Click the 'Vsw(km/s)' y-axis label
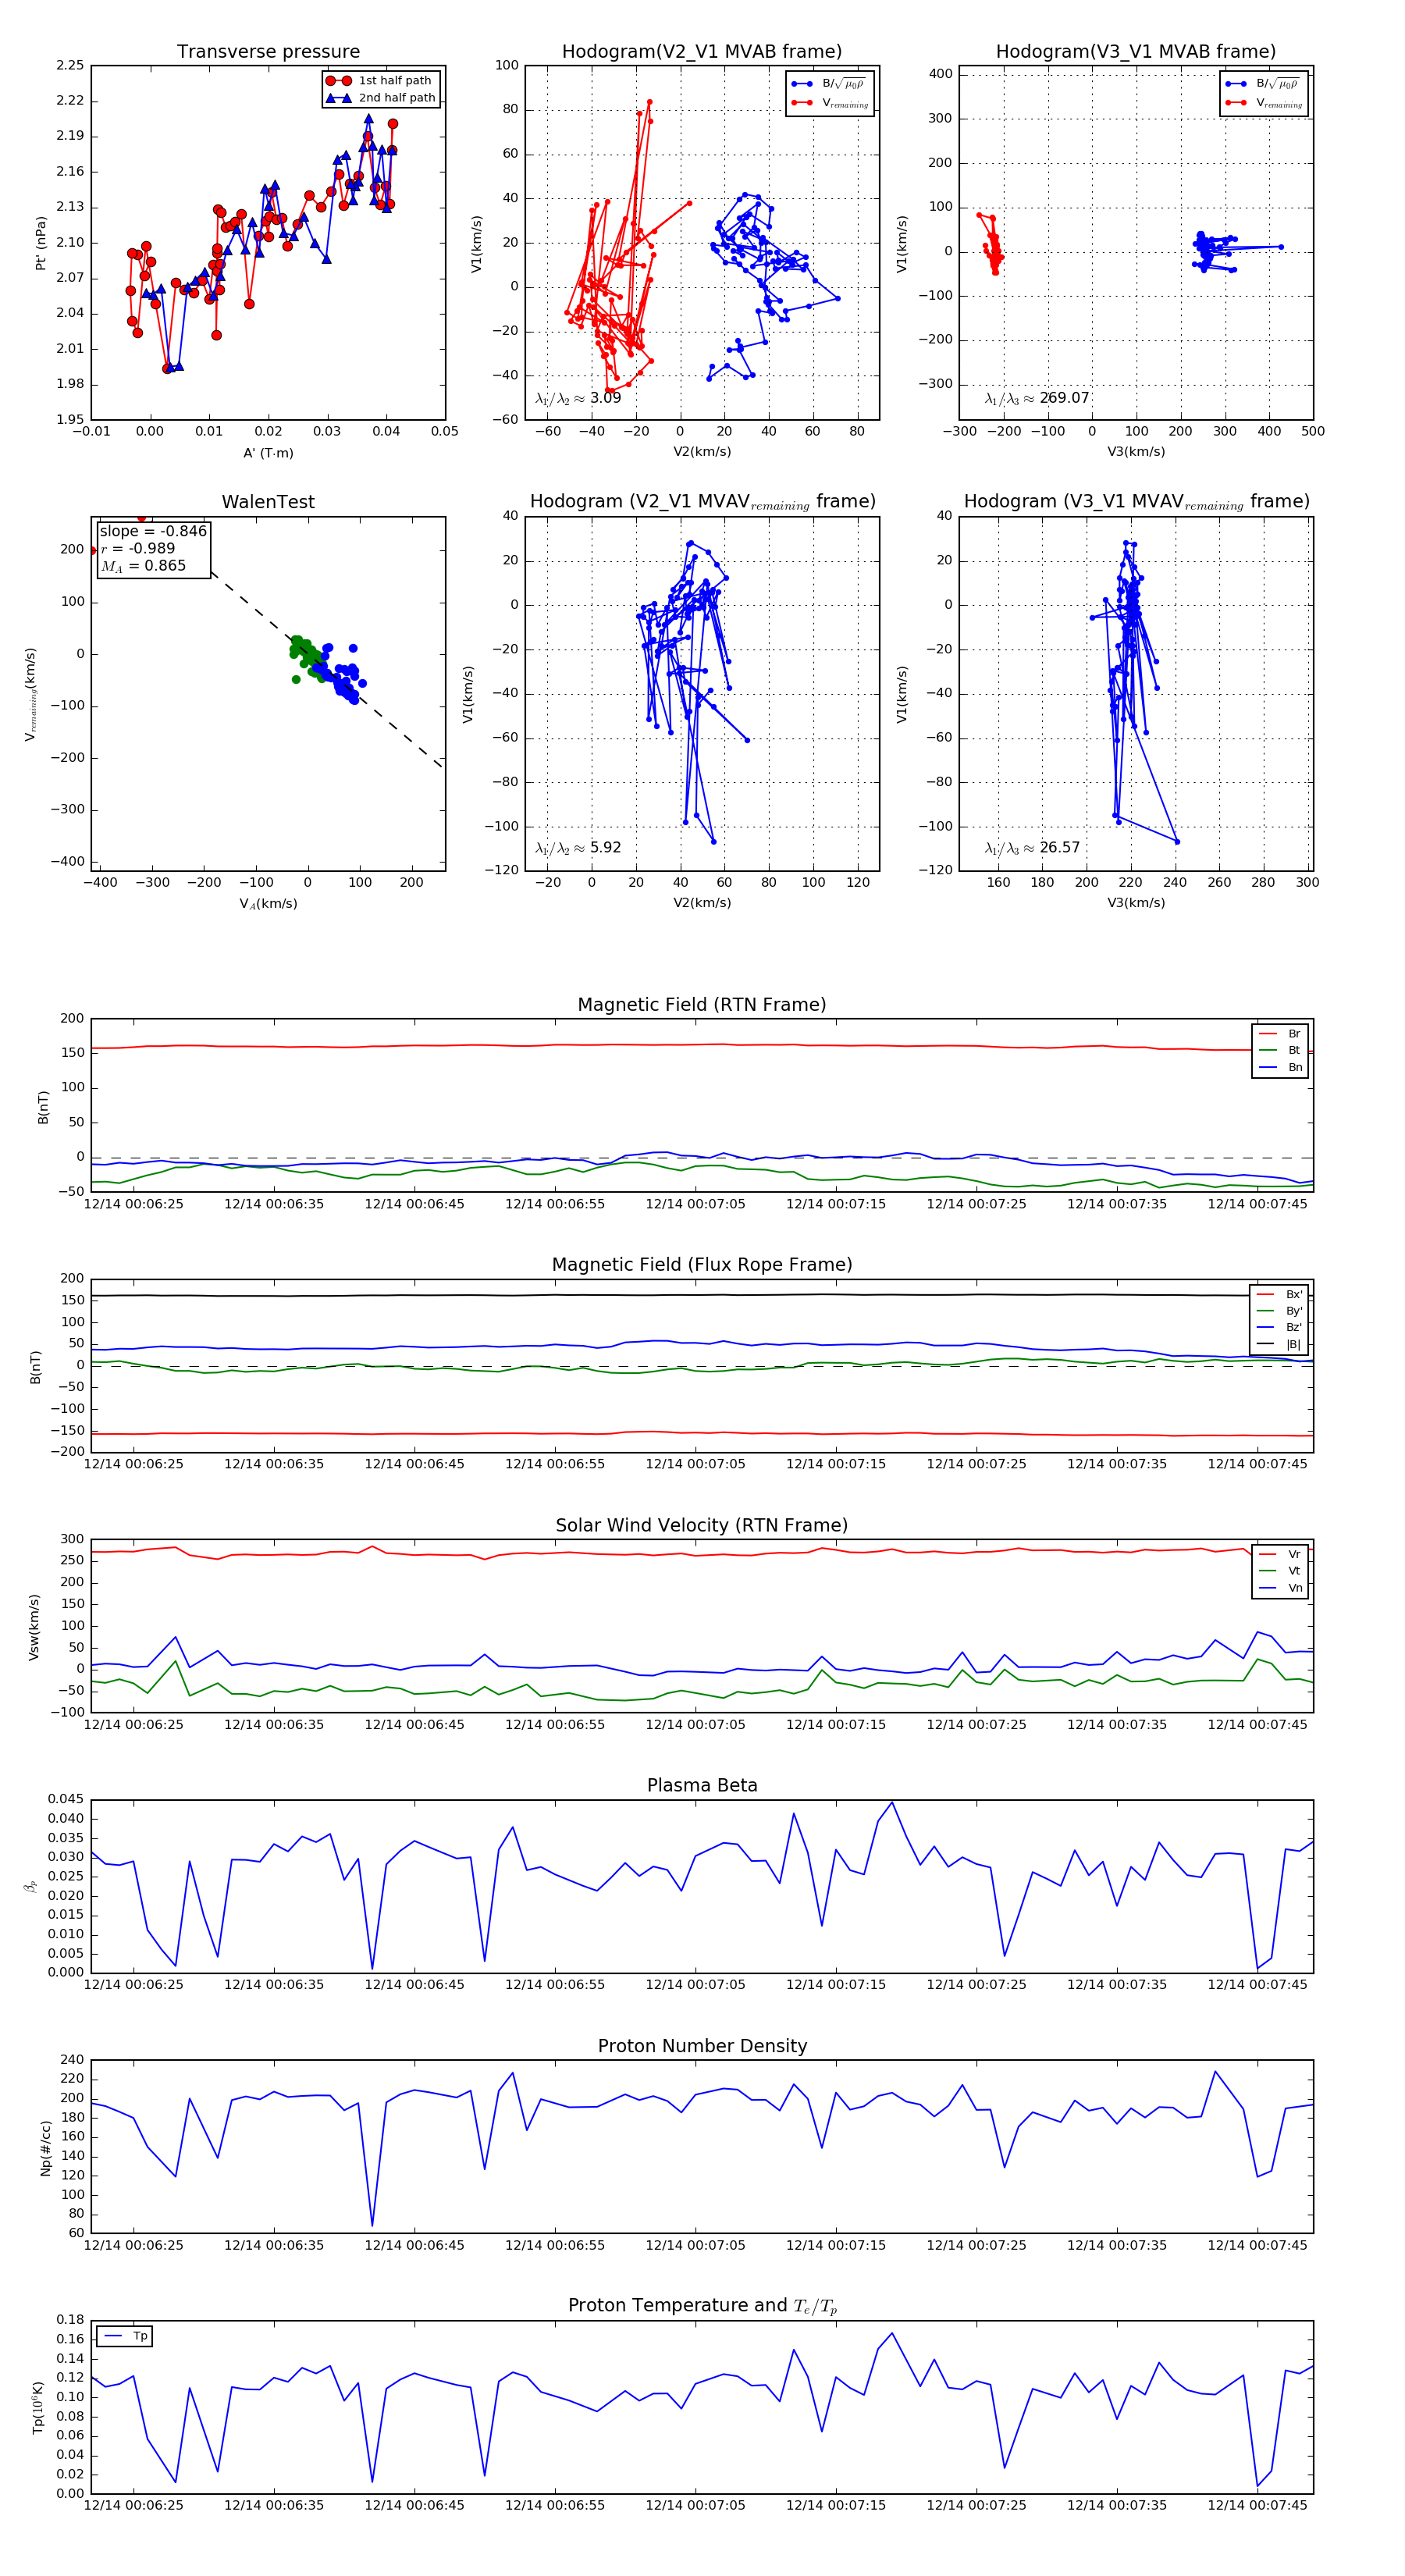Screen dimensions: 1405x2576 coord(34,1627)
